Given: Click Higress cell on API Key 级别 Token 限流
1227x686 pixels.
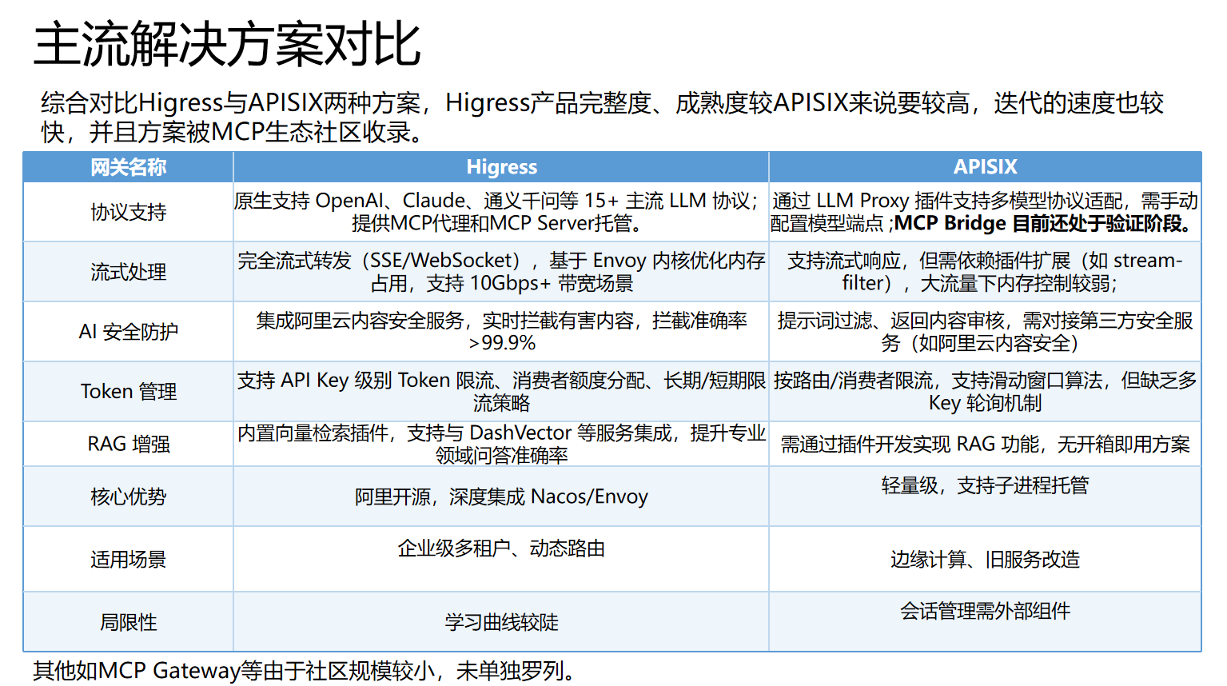Looking at the screenshot, I should (501, 392).
